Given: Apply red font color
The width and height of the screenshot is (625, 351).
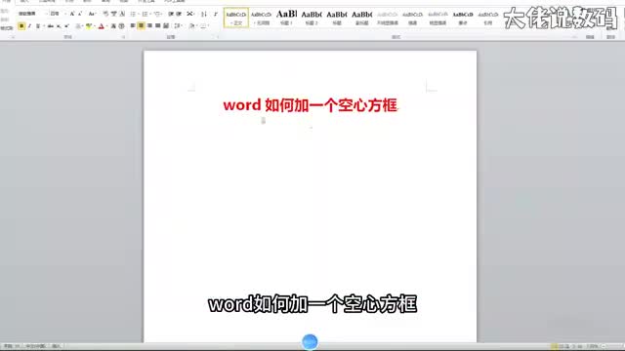Looking at the screenshot, I should (102, 26).
